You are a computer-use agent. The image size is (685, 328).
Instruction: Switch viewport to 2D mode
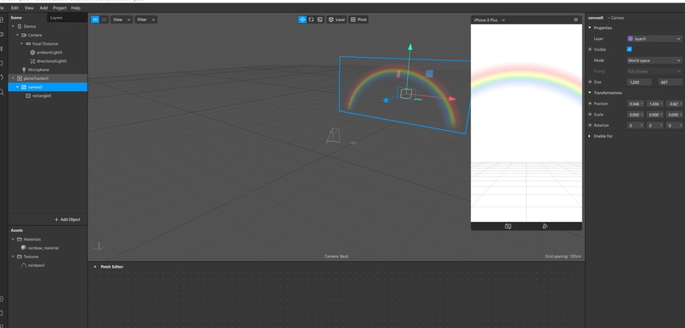click(104, 20)
